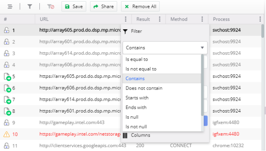Sort by the URL column header
This screenshot has height=151, width=266.
(44, 19)
